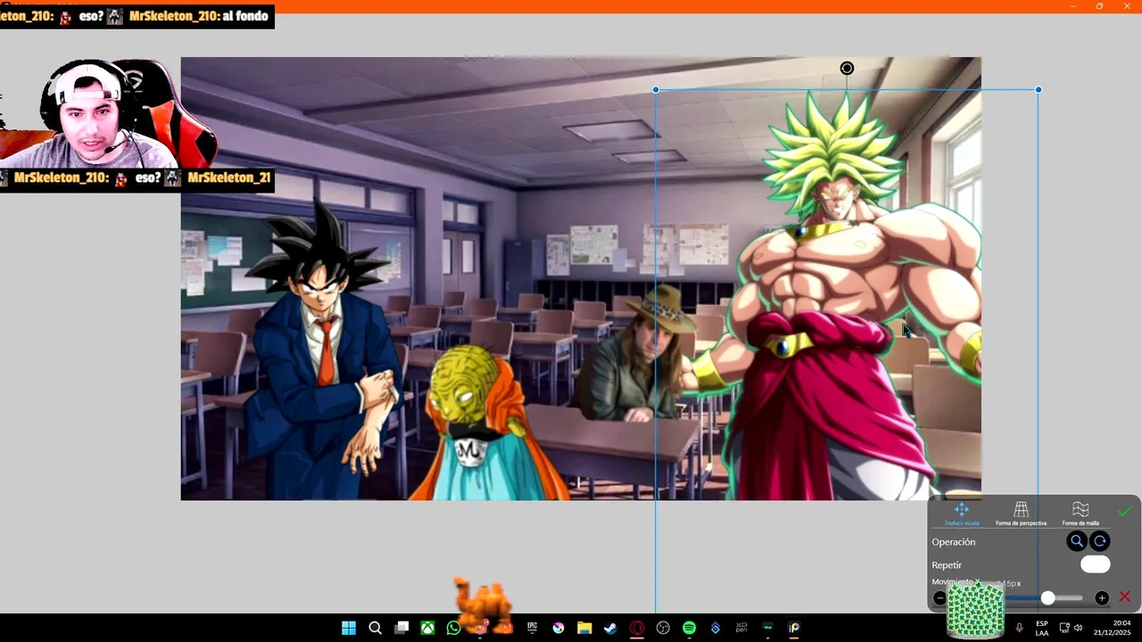Open OBS Studio from the taskbar
The height and width of the screenshot is (642, 1142).
point(663,628)
